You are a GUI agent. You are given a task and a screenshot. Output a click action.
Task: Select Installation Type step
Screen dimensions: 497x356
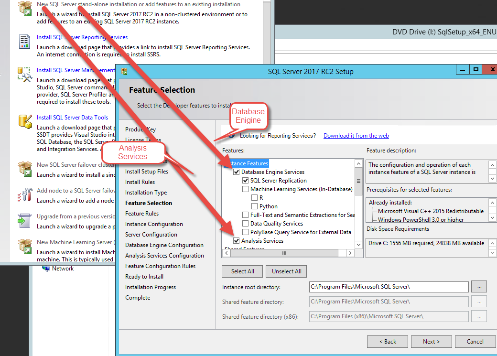pyautogui.click(x=146, y=193)
